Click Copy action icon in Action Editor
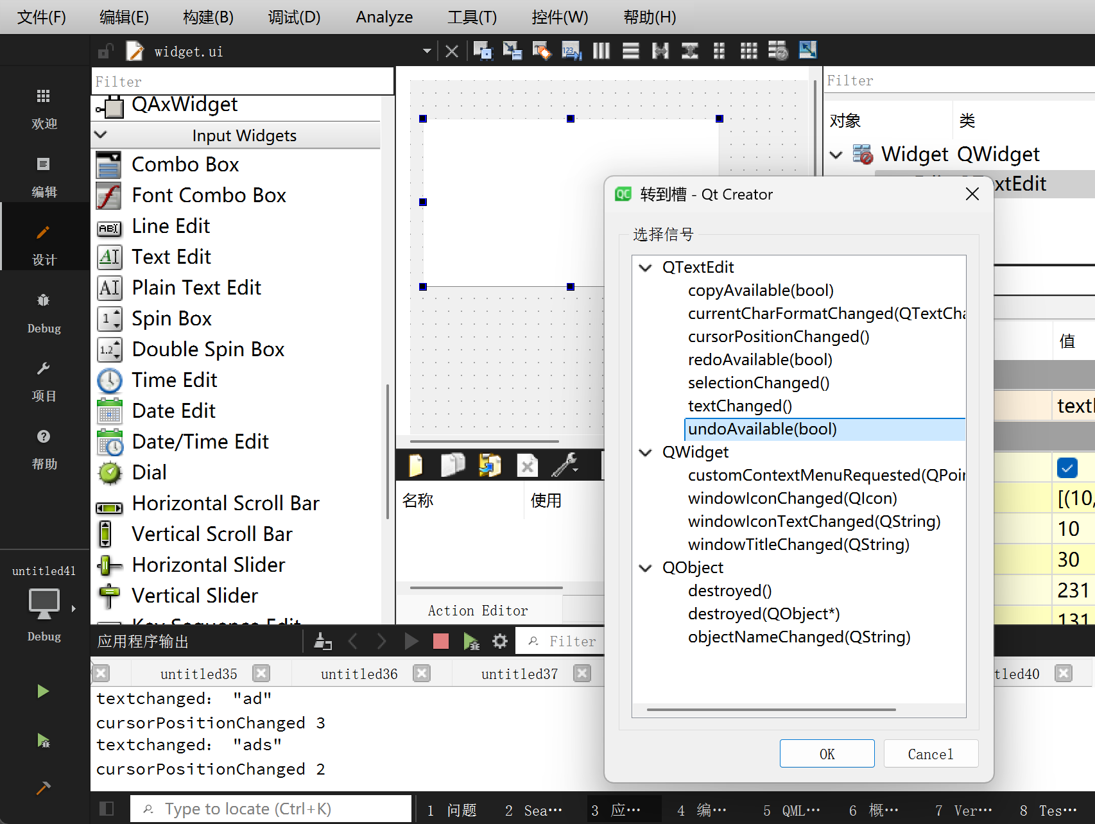Viewport: 1095px width, 824px height. (453, 466)
